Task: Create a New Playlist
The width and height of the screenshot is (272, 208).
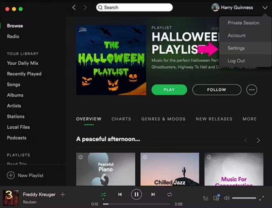Action: pos(25,175)
